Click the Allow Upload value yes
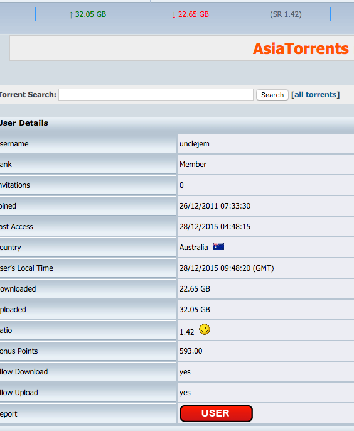 185,393
